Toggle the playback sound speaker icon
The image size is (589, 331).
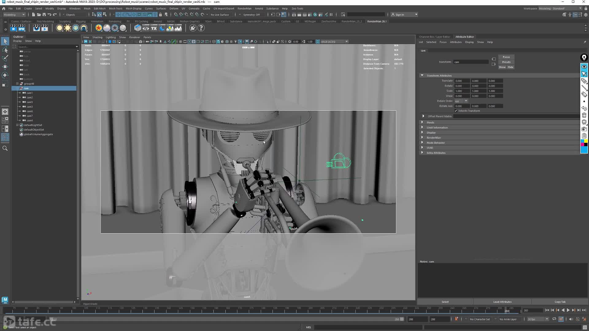(571, 319)
